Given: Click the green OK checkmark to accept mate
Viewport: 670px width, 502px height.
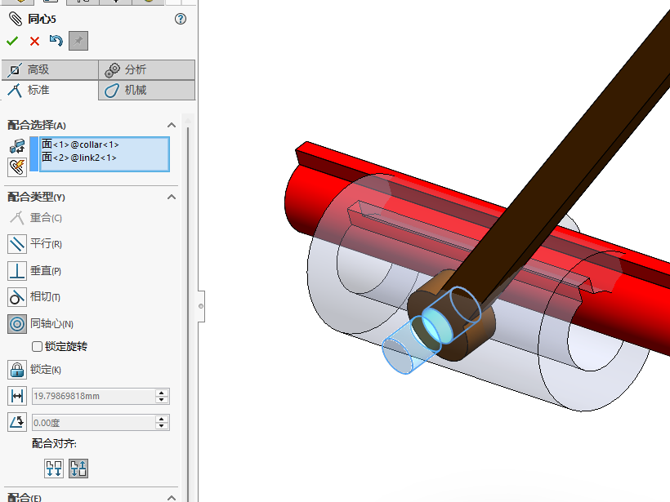Looking at the screenshot, I should click(12, 41).
